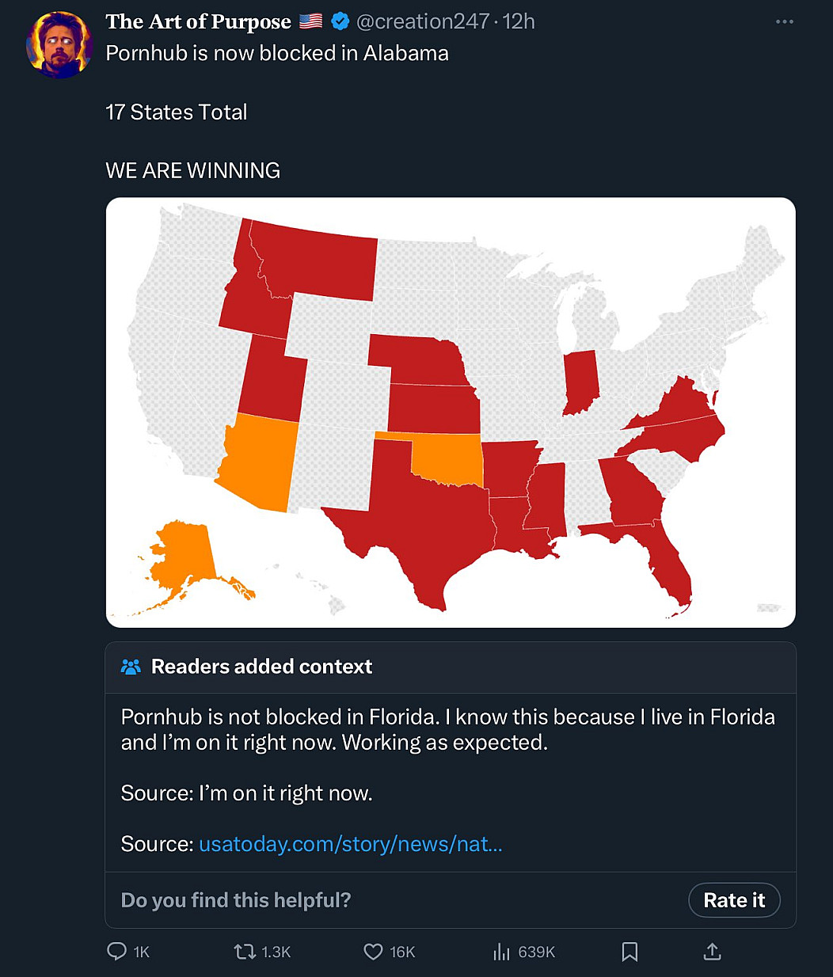The width and height of the screenshot is (833, 977).
Task: Repost this tweet via retweet icon
Action: pos(245,951)
